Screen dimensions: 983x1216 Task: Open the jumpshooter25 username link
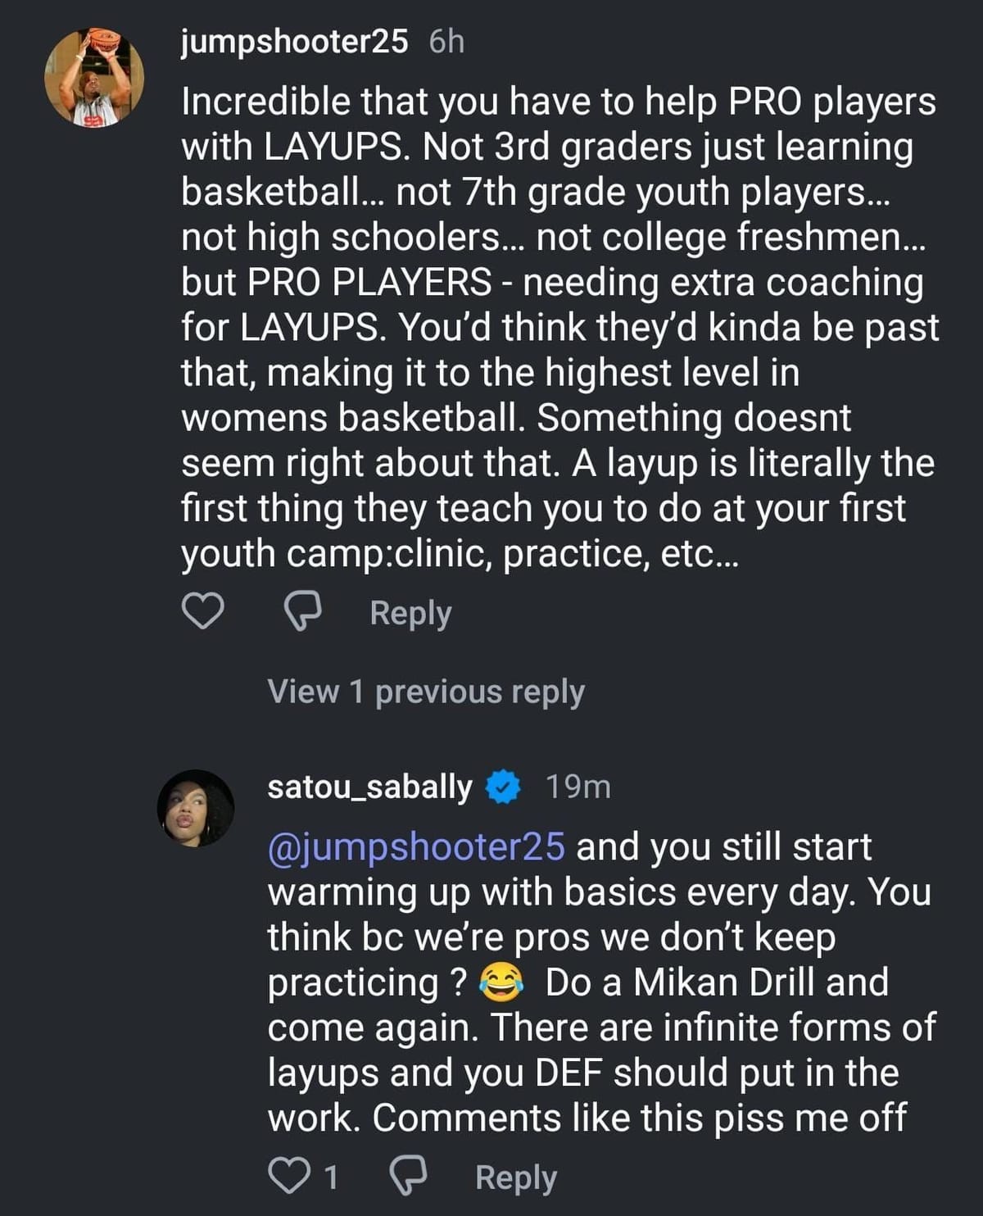click(x=294, y=41)
